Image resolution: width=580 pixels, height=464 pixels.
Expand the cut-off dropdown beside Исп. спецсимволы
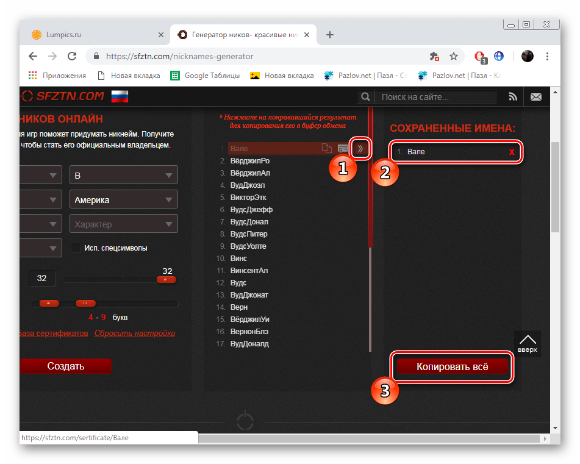[41, 248]
